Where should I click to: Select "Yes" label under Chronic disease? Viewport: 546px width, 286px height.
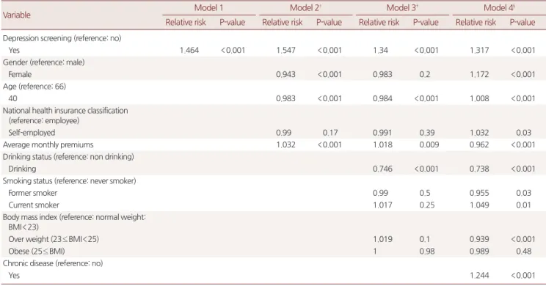coord(14,275)
